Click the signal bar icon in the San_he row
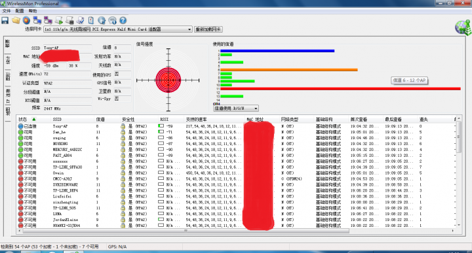Viewport: 472px width, 253px height. [x=161, y=132]
